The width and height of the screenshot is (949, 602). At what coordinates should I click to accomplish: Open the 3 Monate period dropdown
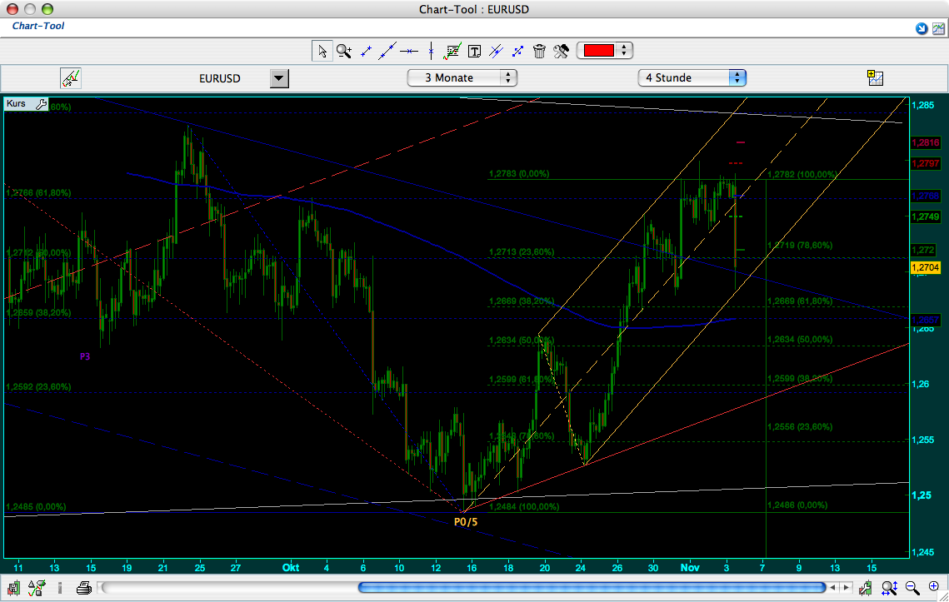462,77
